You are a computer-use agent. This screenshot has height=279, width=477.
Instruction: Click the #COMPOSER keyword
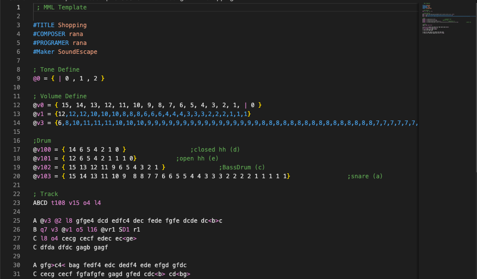point(49,34)
